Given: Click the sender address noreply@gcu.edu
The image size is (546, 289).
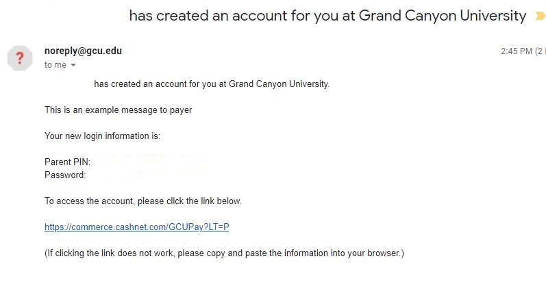Looking at the screenshot, I should (x=83, y=51).
